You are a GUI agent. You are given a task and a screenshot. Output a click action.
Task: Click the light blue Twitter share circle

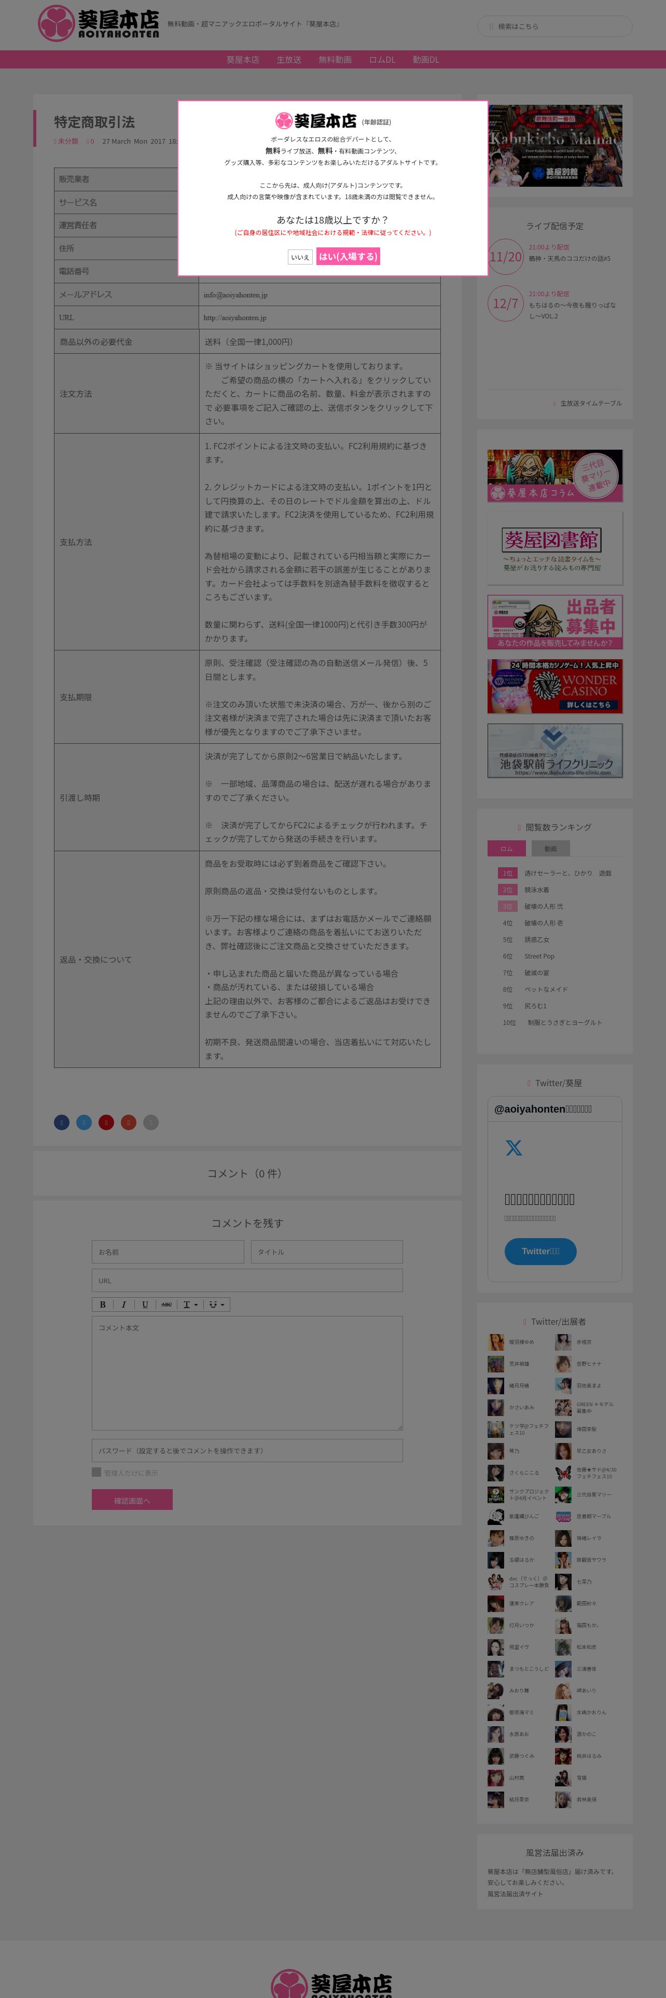84,1121
